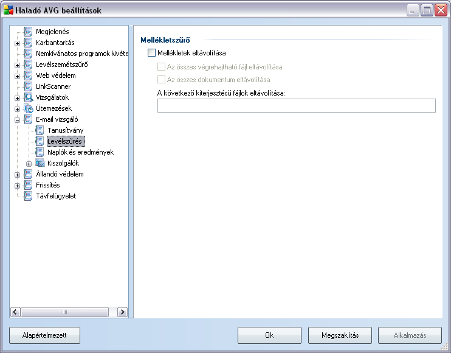This screenshot has height=353, width=451.
Task: Open Naplók és eredmények settings page
Action: (80, 152)
